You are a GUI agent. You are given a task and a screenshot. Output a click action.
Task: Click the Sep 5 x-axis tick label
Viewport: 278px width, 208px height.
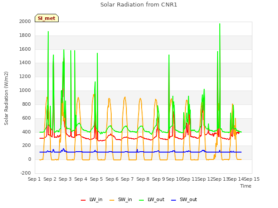96,179
